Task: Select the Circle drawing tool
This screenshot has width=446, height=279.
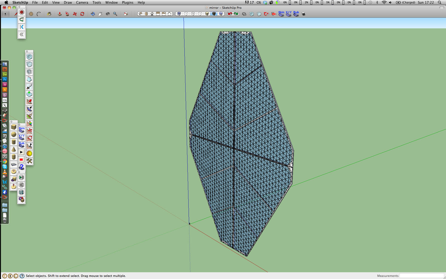Action: (31, 14)
